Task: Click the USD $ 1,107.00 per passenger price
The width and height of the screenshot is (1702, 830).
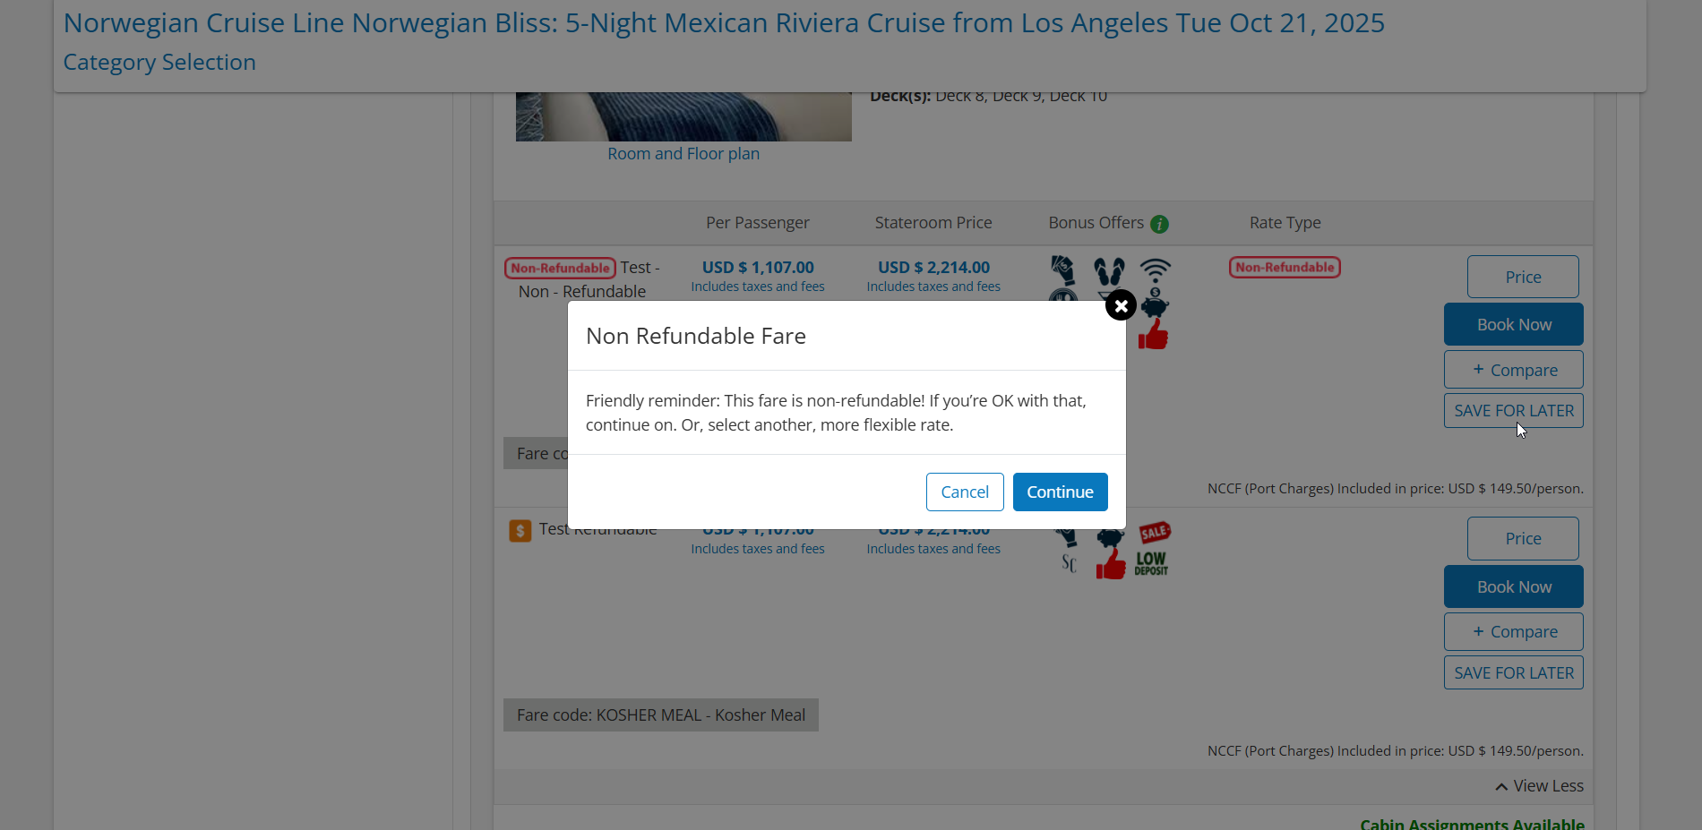Action: point(758,267)
